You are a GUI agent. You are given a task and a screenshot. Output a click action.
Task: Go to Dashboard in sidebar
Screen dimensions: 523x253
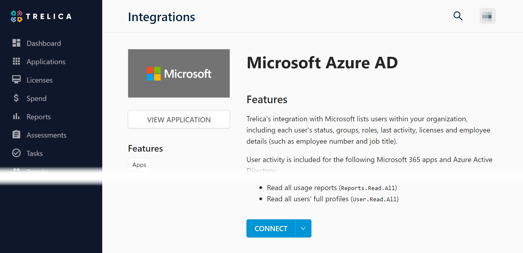click(x=44, y=43)
